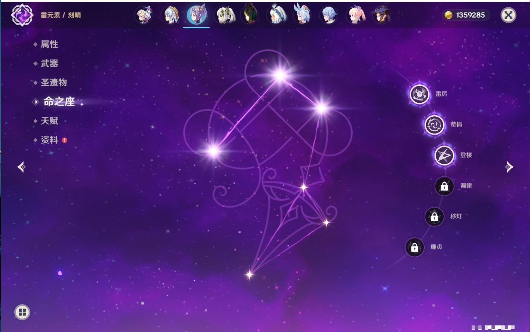Select the pink ponytail character avatar
The width and height of the screenshot is (530, 332).
[x=355, y=15]
